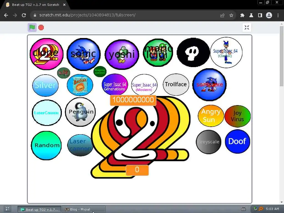Select Super_Isaac_64 (Modern) circle
The image size is (284, 213).
tap(144, 85)
